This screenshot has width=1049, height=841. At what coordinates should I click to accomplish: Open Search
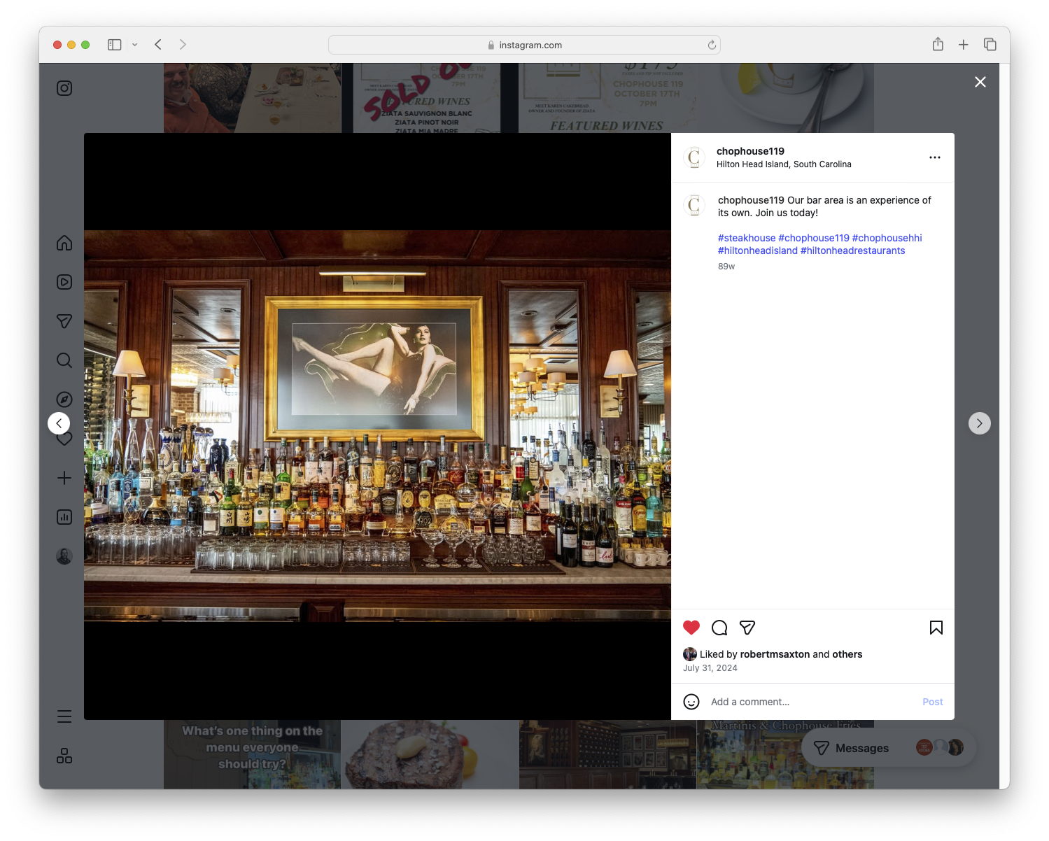pyautogui.click(x=64, y=360)
